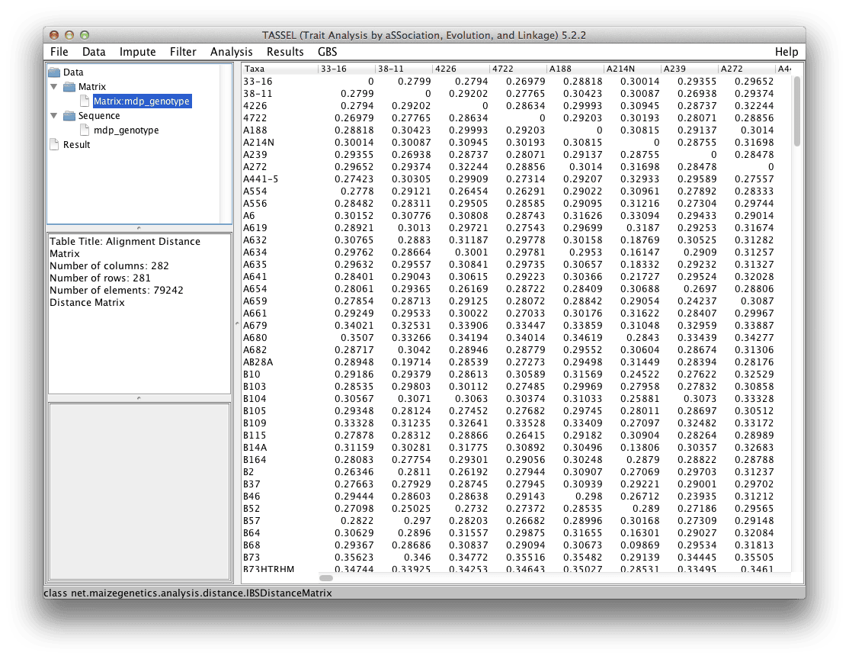
Task: Select the B14A row label
Action: tap(255, 448)
